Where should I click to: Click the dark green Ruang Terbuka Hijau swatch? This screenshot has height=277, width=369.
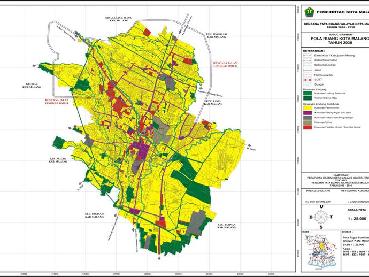pos(307,98)
